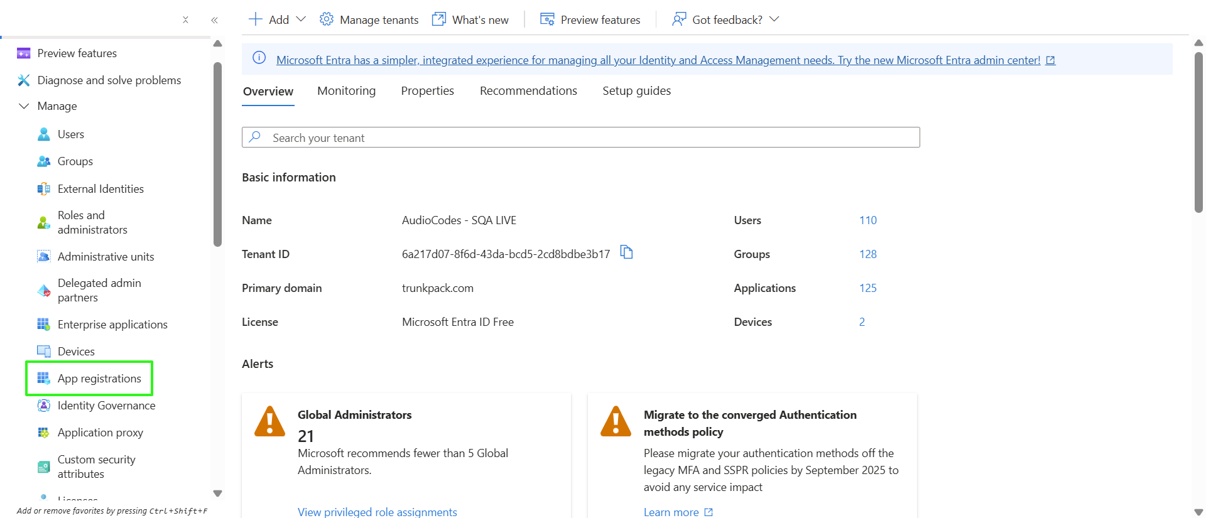Collapse the sidebar with double chevron
The image size is (1206, 518).
[214, 20]
